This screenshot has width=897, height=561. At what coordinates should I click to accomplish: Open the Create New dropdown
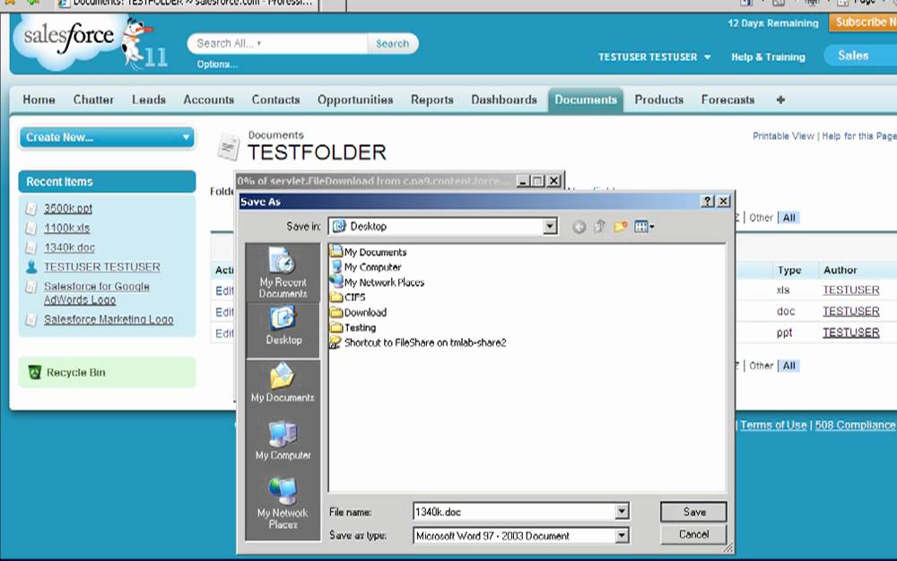(x=107, y=138)
